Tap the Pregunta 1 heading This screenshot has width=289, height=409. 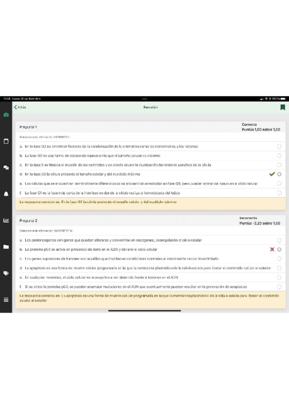[28, 127]
